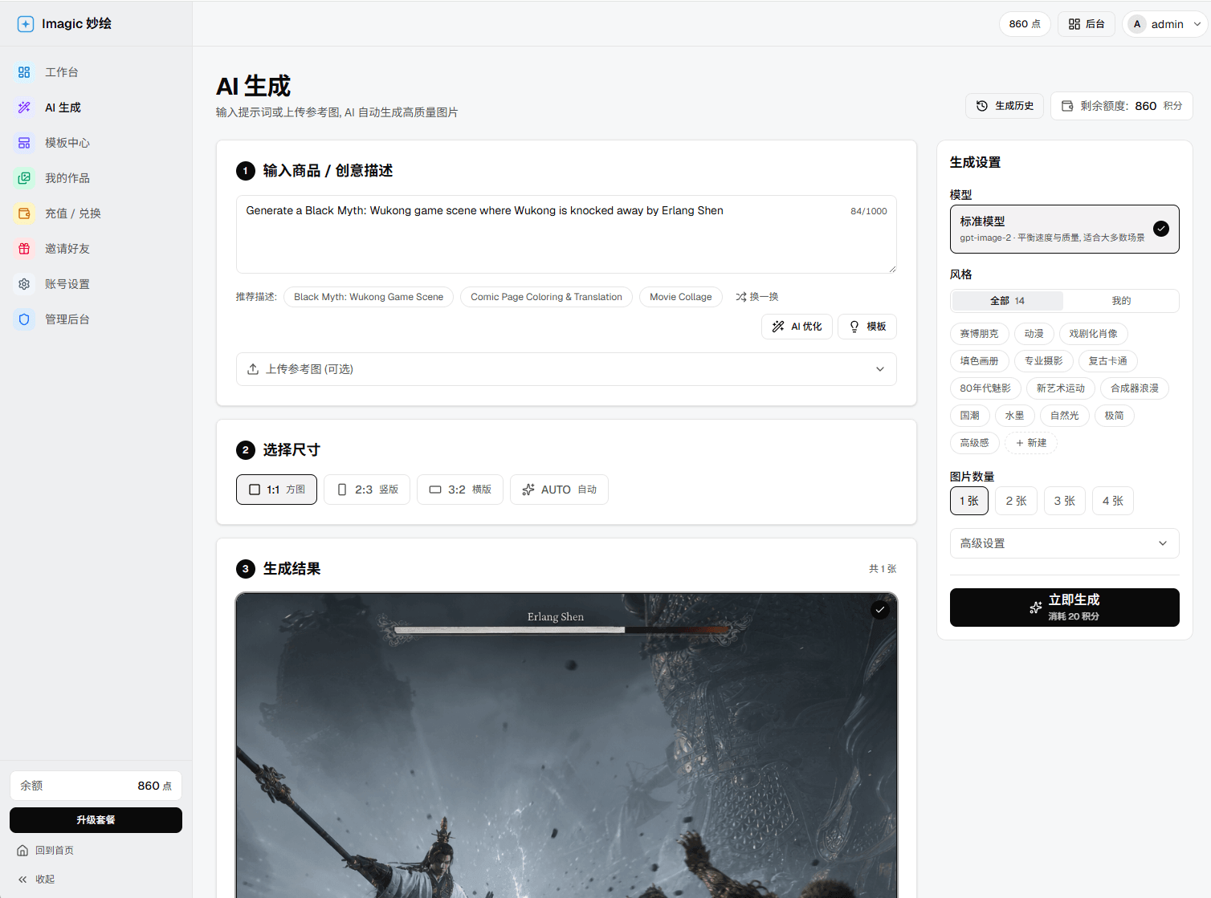Image resolution: width=1211 pixels, height=898 pixels.
Task: Open 邀请好友 gift icon
Action: [24, 249]
